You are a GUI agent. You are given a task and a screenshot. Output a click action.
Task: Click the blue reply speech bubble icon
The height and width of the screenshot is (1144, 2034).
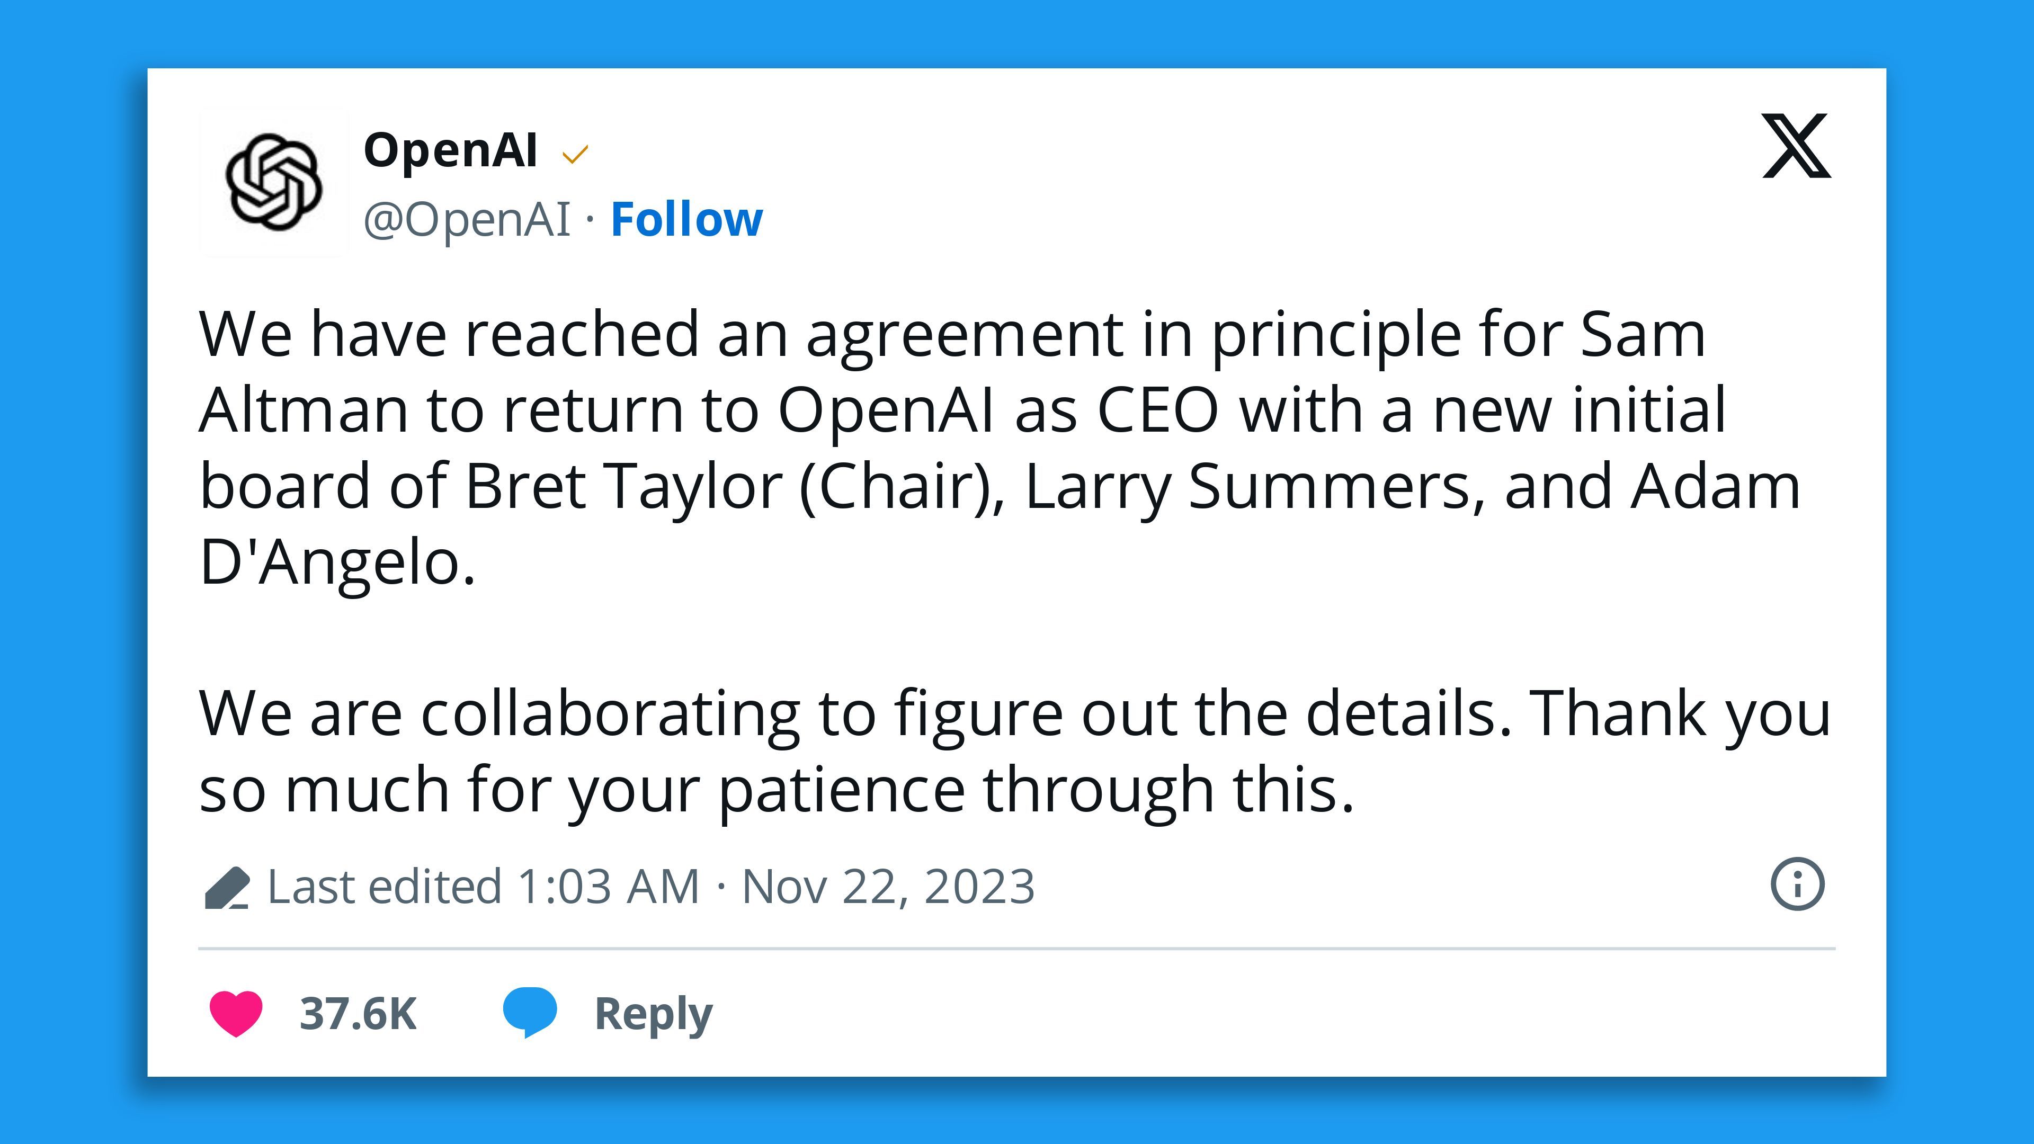pos(530,1012)
